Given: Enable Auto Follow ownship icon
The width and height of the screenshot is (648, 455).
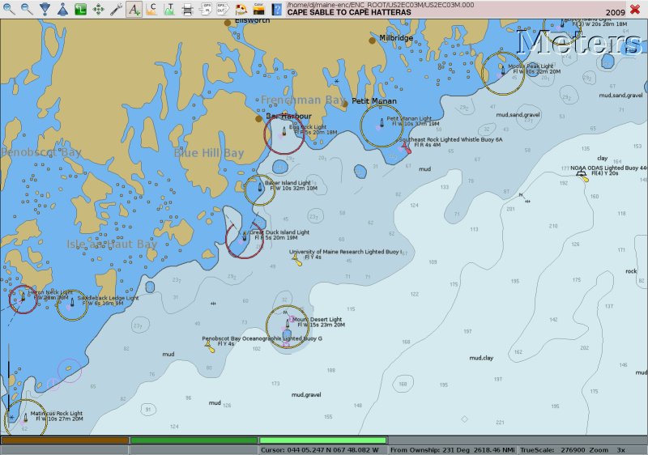Looking at the screenshot, I should 98,10.
